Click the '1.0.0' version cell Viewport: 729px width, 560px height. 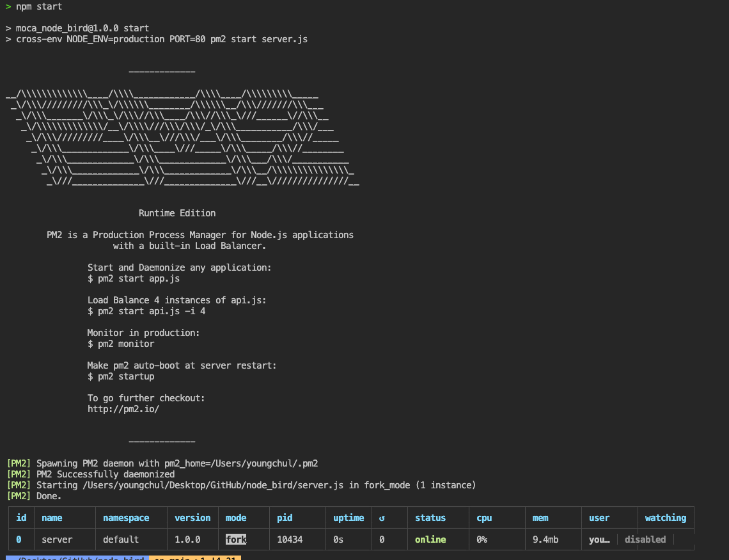(x=187, y=540)
